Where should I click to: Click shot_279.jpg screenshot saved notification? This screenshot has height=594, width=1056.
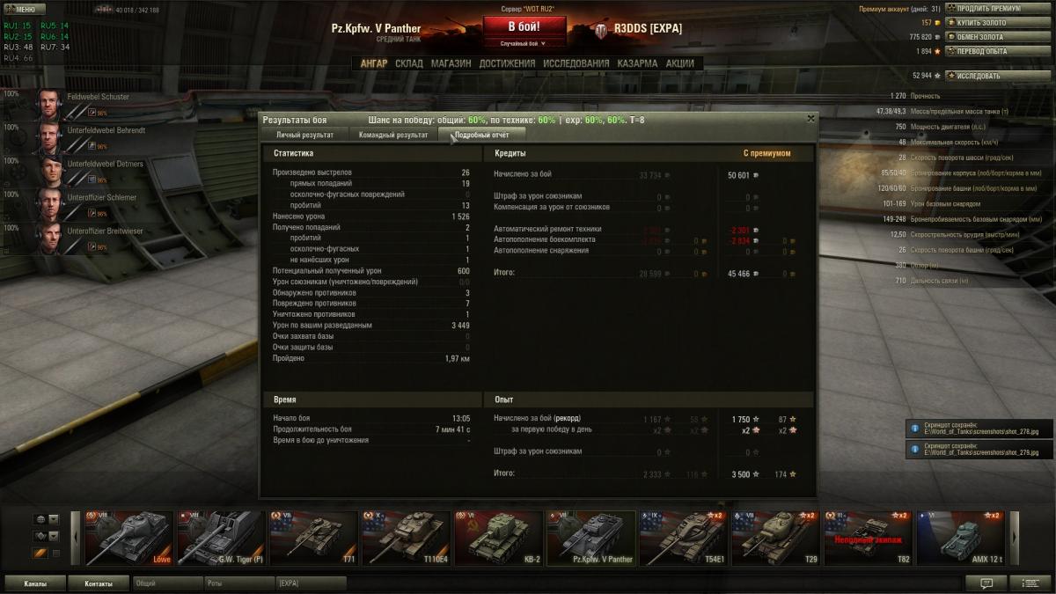click(979, 450)
